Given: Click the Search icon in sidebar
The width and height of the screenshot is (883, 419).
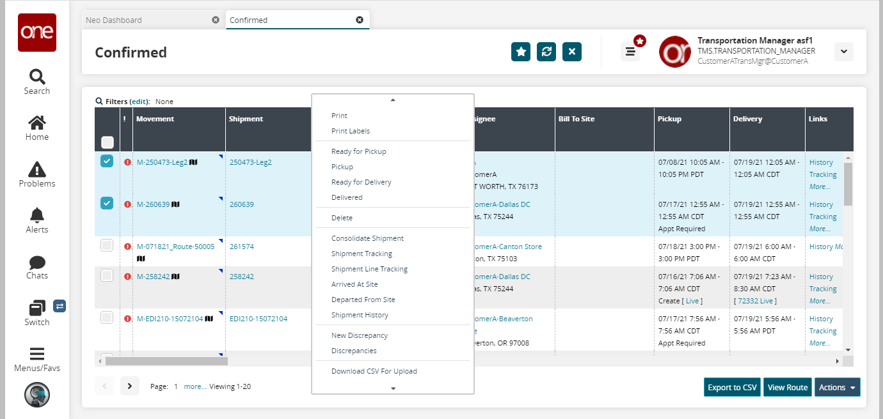Looking at the screenshot, I should pyautogui.click(x=37, y=77).
